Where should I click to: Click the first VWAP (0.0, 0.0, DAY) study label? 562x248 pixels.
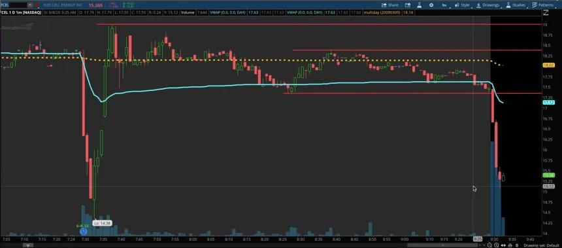tap(227, 12)
